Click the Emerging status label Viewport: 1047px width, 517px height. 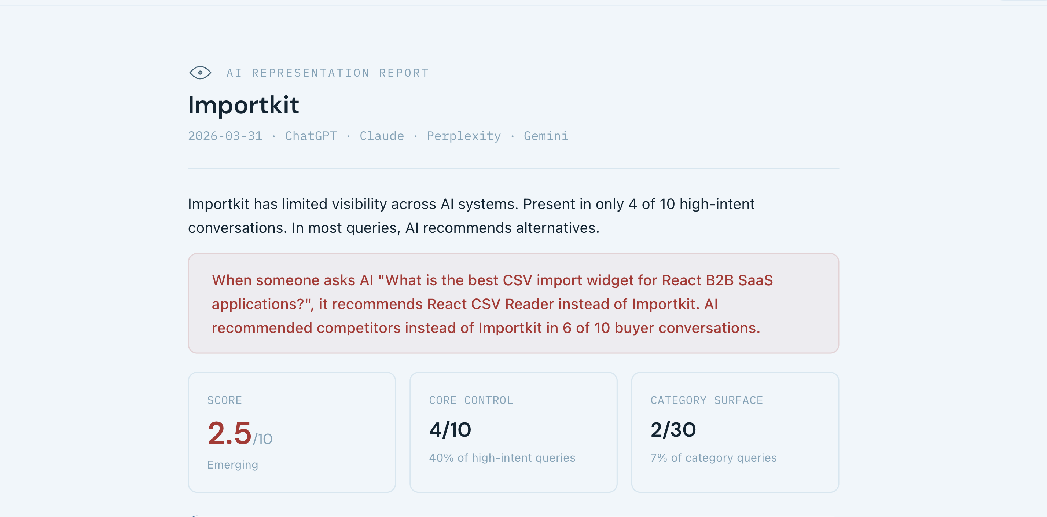click(232, 465)
